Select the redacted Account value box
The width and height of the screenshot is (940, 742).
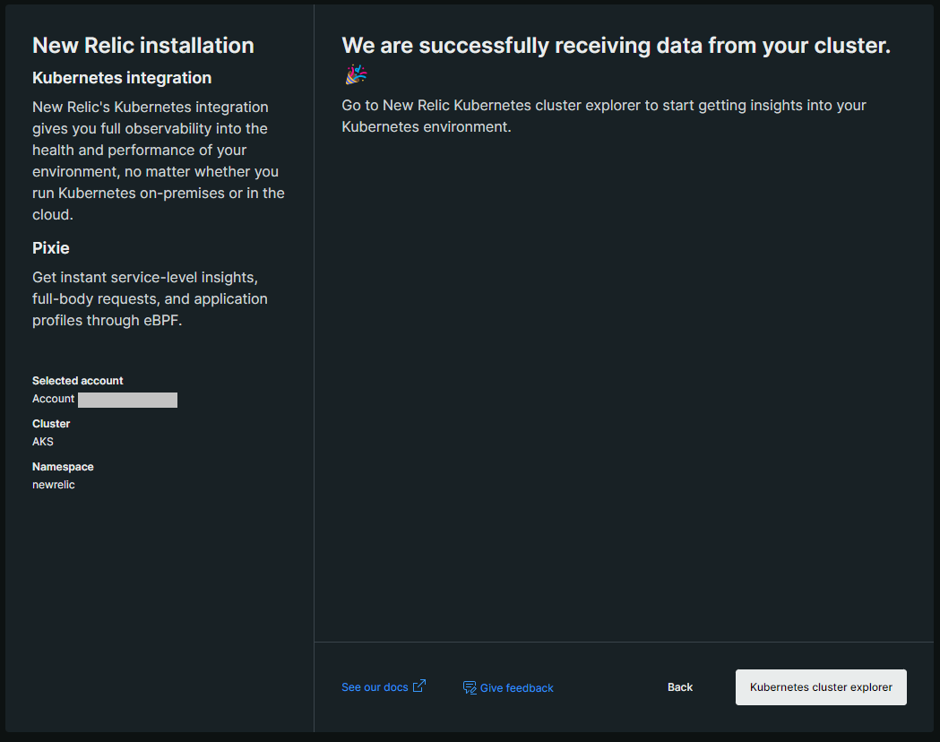pyautogui.click(x=127, y=400)
